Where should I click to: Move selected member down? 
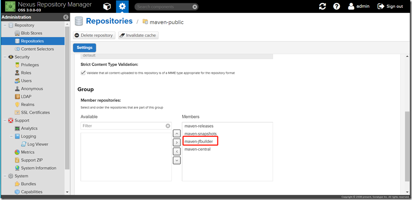tap(177, 160)
